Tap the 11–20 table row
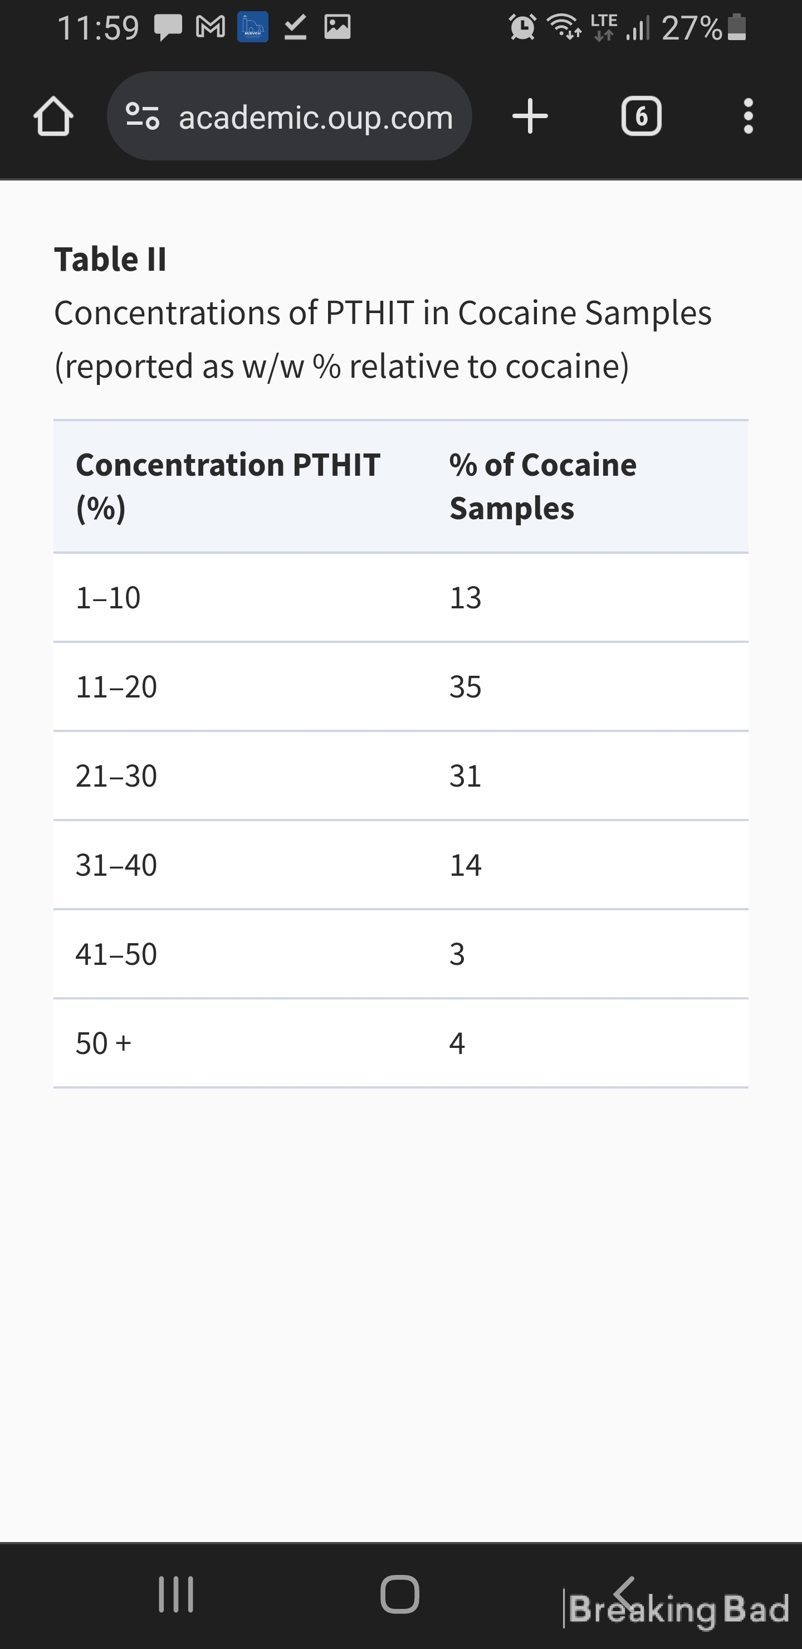The width and height of the screenshot is (802, 1649). click(400, 687)
